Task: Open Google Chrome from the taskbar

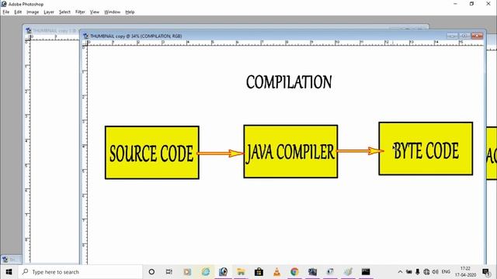Action: pyautogui.click(x=294, y=272)
